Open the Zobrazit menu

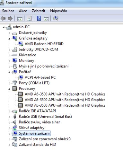pyautogui.click(x=39, y=11)
